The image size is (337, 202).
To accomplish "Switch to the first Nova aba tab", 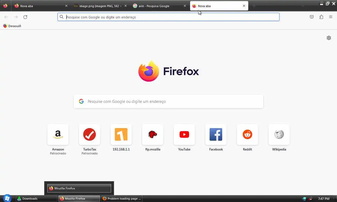I will pos(42,6).
